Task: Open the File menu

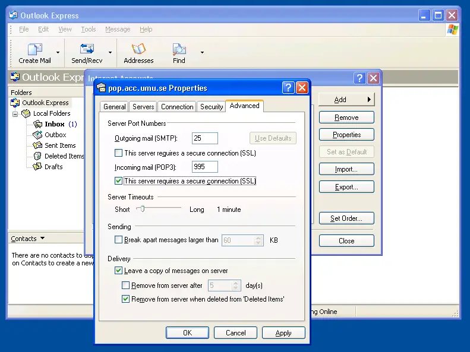Action: (24, 29)
